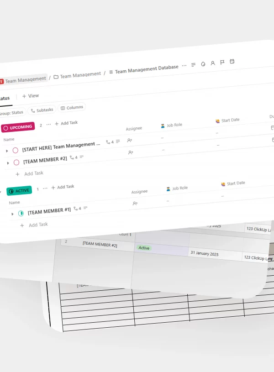Toggle status circle of TEAM MEMBER #1 task
This screenshot has height=372, width=274.
click(21, 213)
